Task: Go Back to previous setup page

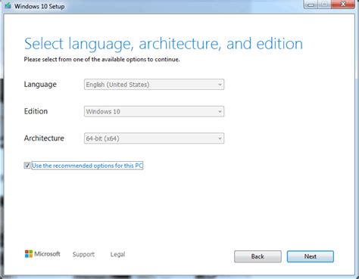Action: [258, 256]
